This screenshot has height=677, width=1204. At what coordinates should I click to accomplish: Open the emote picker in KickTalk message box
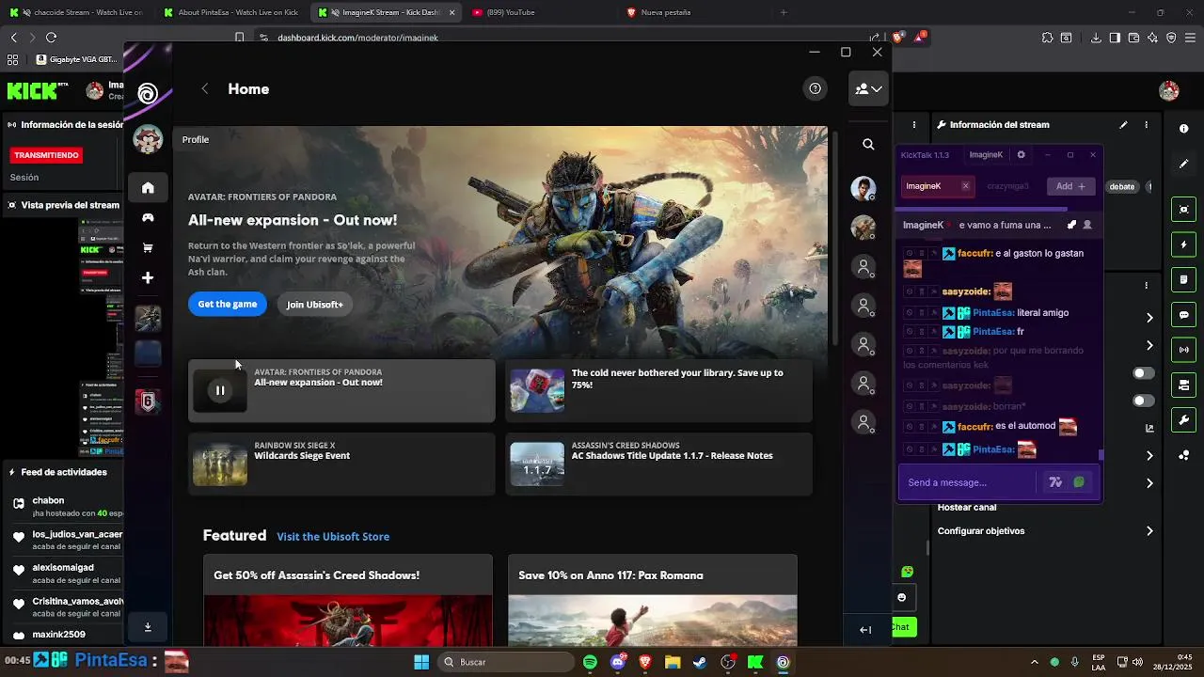coord(1079,482)
